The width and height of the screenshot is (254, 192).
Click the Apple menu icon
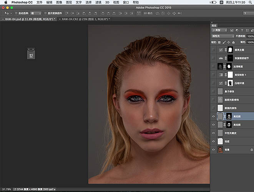(5, 2)
